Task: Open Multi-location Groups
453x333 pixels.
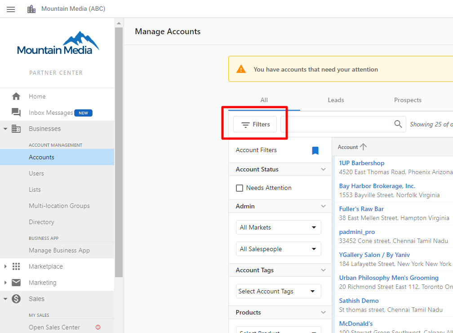Action: pyautogui.click(x=57, y=206)
